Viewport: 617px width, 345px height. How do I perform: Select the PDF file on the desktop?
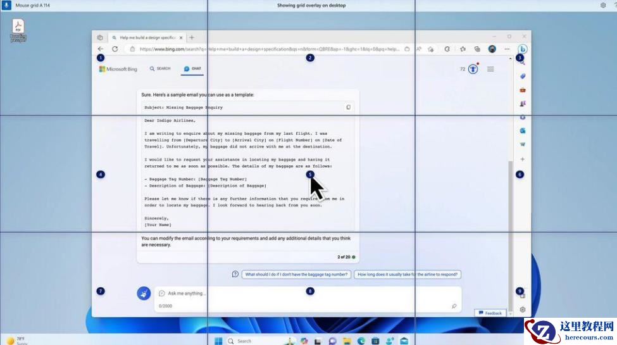(x=18, y=30)
